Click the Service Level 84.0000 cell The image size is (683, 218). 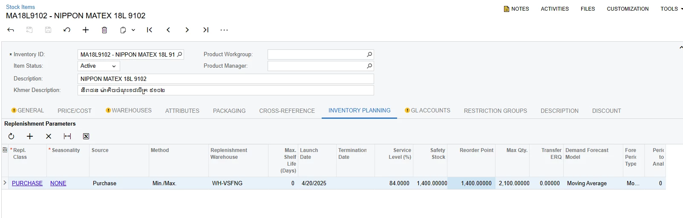394,183
